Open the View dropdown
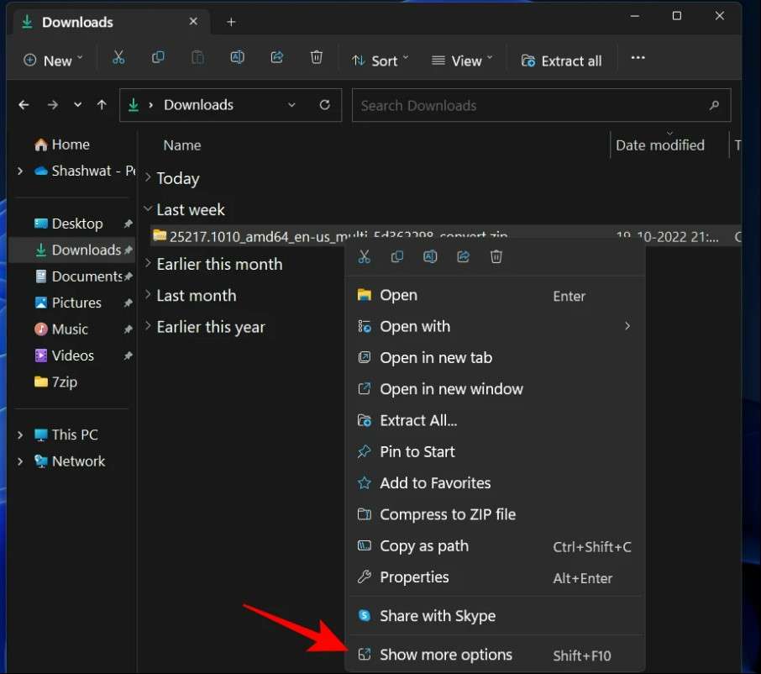The image size is (761, 674). point(462,61)
